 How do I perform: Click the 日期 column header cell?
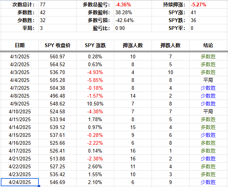19,45
